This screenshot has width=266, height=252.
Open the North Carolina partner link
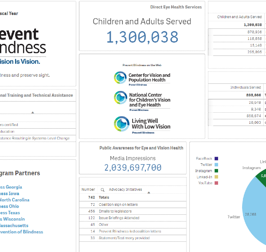(15, 200)
